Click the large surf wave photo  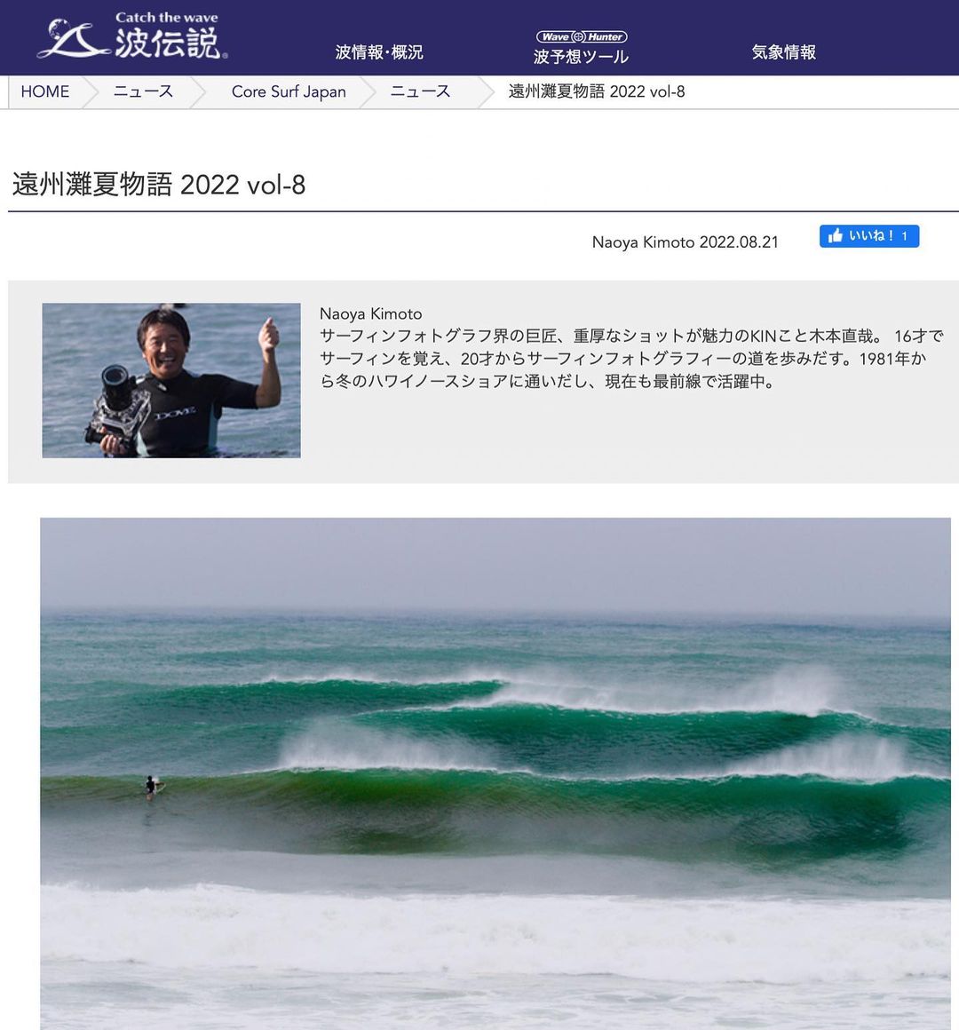click(495, 773)
